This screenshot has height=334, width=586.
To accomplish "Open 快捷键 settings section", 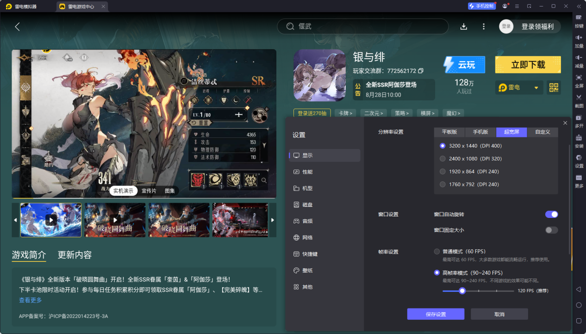I will [x=324, y=254].
